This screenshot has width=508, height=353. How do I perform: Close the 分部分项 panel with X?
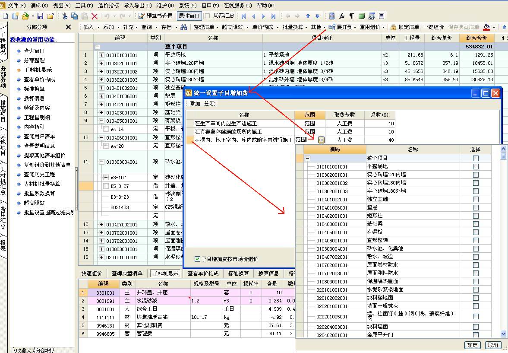68,27
